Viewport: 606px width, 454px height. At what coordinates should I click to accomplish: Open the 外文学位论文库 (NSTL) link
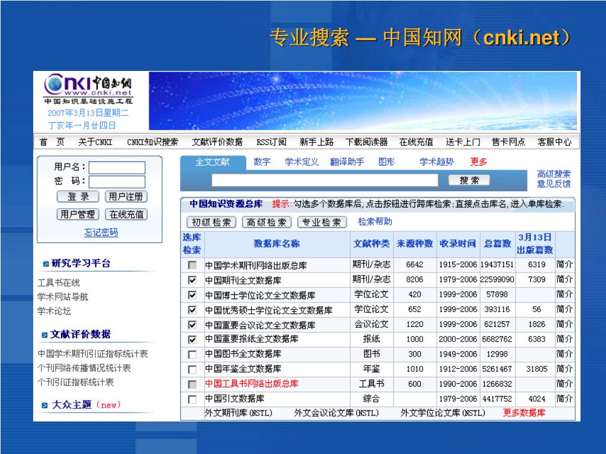[443, 413]
